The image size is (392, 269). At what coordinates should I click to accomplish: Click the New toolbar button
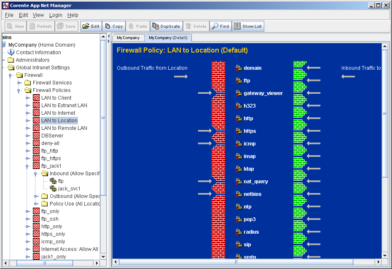(x=16, y=26)
